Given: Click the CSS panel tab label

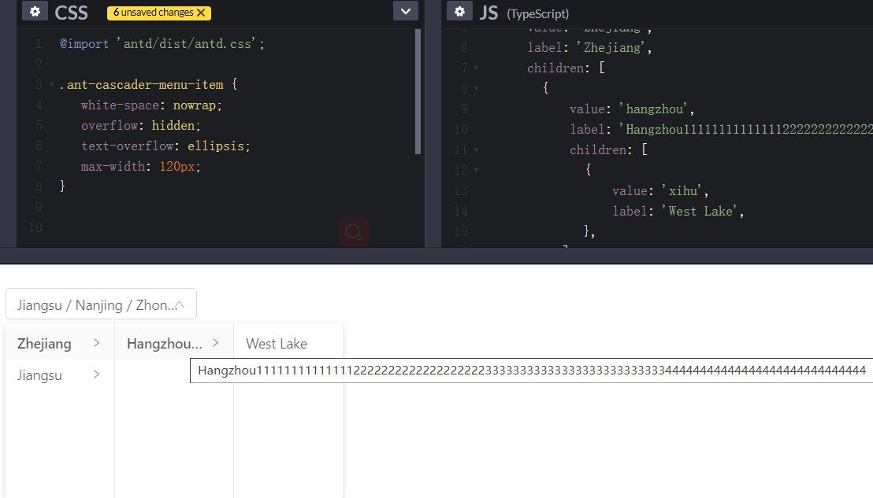Looking at the screenshot, I should point(71,12).
